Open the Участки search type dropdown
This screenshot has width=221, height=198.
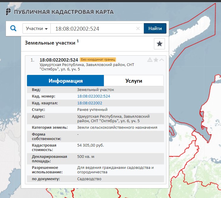(36, 29)
